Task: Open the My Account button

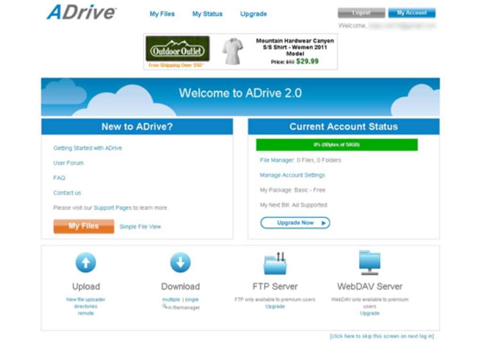Action: 411,13
